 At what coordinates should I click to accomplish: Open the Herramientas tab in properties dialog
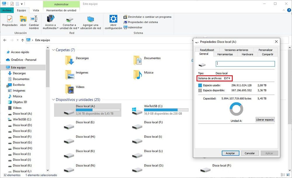pyautogui.click(x=225, y=54)
